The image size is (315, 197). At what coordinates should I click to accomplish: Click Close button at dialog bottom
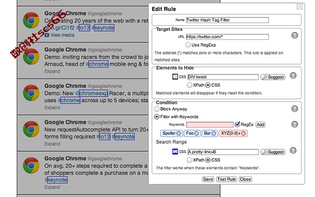[x=245, y=179]
